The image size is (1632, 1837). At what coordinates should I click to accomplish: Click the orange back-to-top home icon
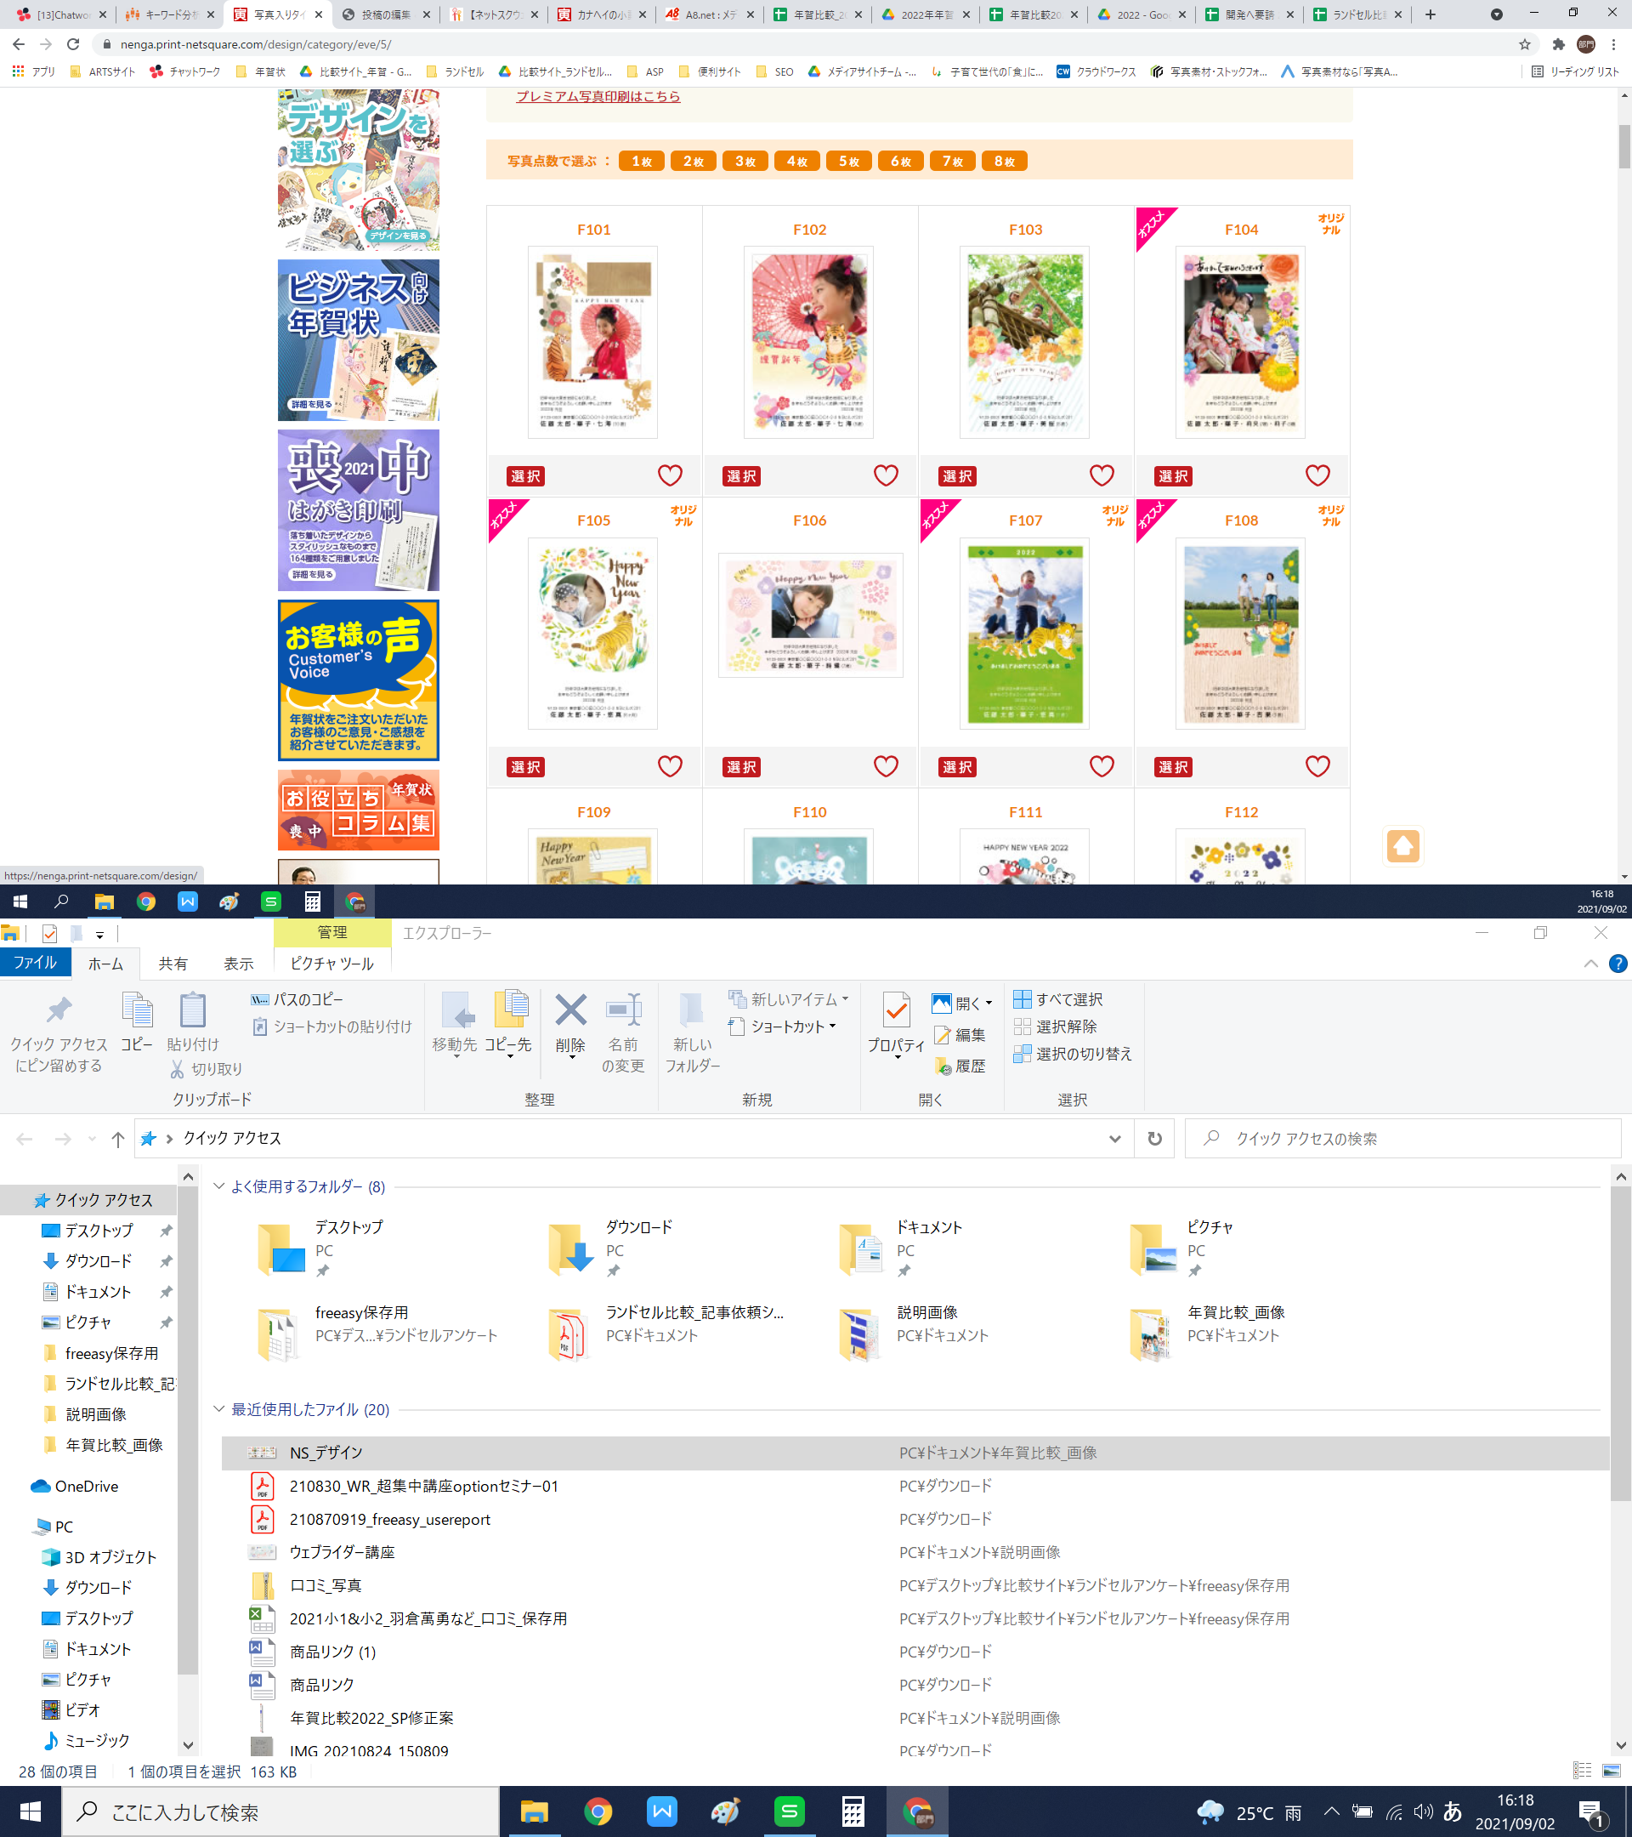[1402, 845]
